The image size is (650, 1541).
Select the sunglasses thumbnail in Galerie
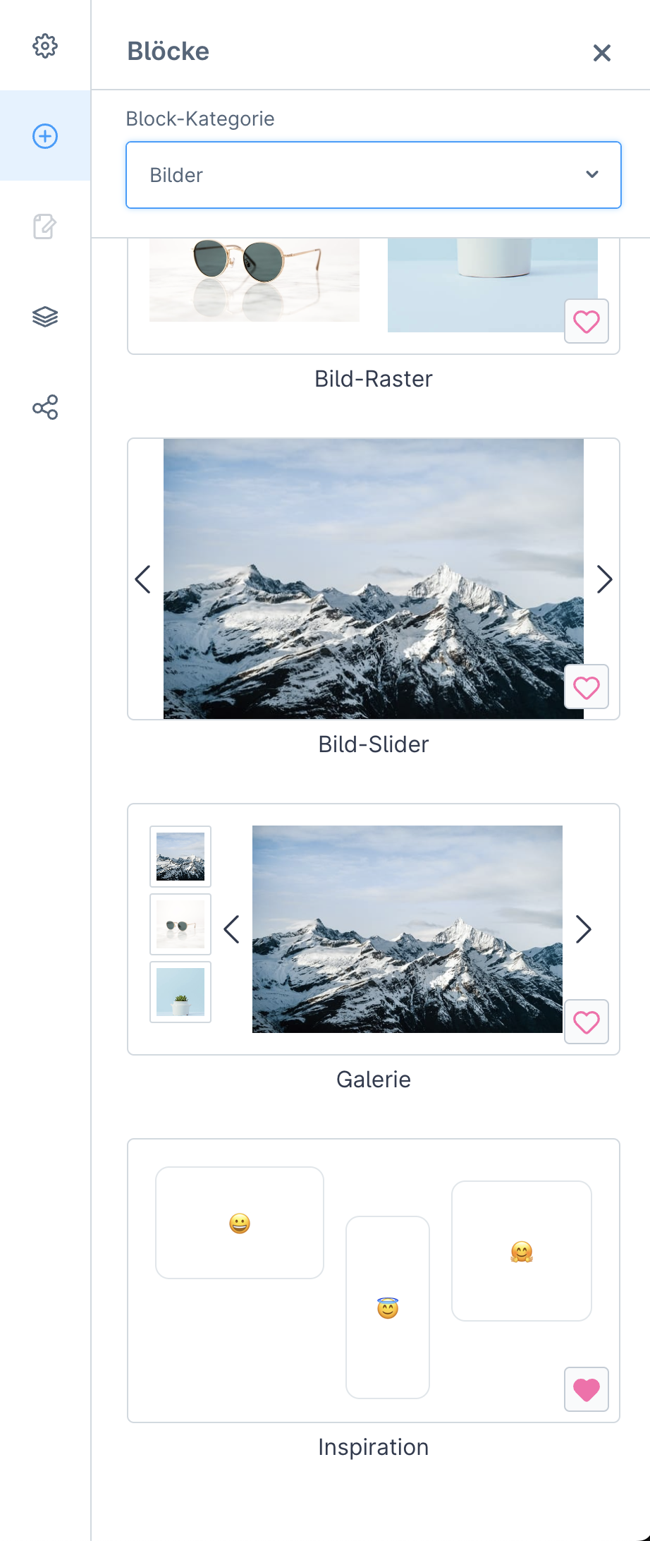[x=180, y=924]
